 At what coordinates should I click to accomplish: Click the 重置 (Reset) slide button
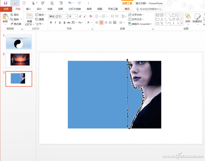click(40, 19)
